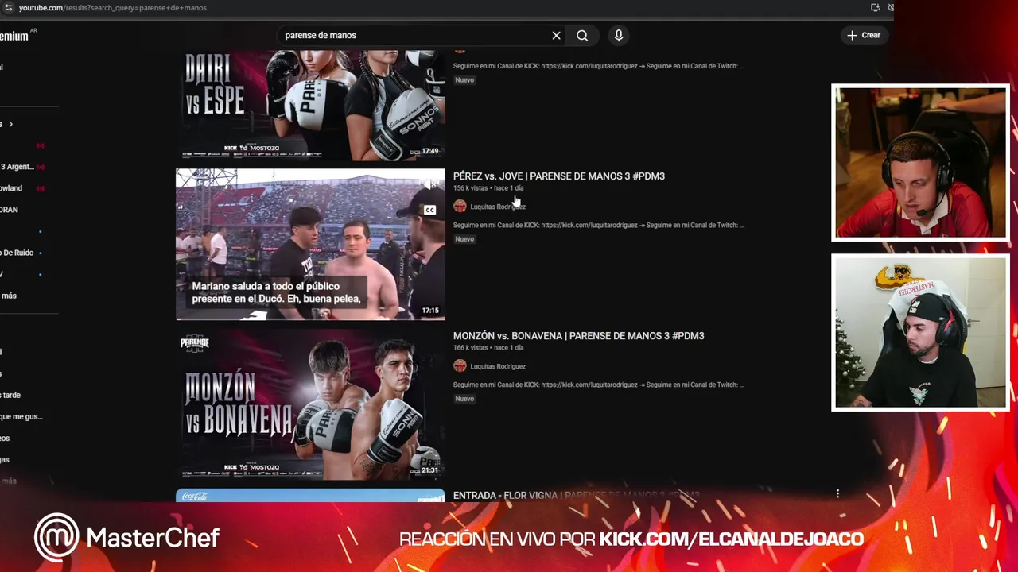1018x572 pixels.
Task: Open the 'PÉREZ vs. JOVE | PARENSE DE MANOS 3' title
Action: click(x=559, y=176)
